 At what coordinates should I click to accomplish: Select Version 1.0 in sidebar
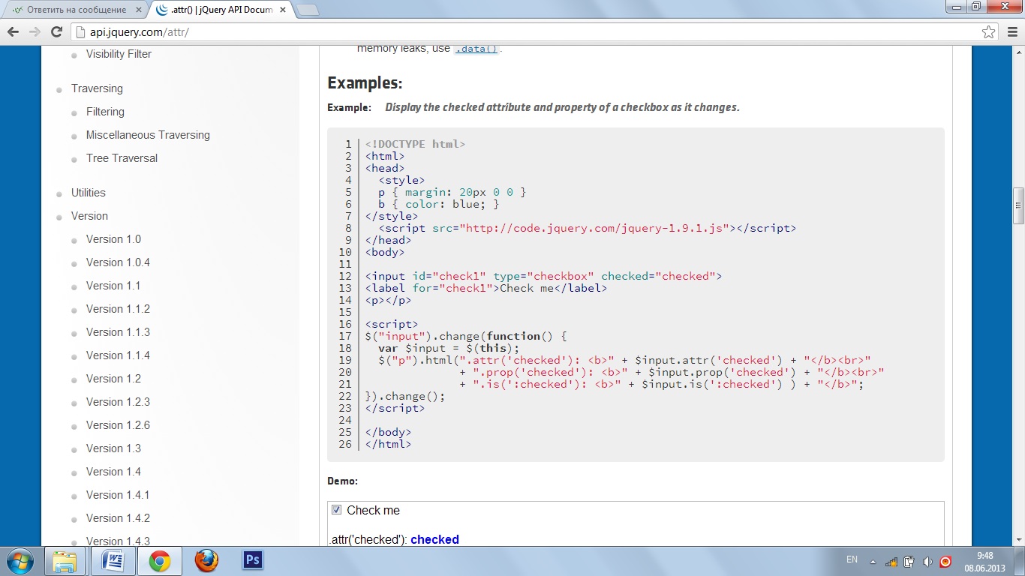(113, 239)
